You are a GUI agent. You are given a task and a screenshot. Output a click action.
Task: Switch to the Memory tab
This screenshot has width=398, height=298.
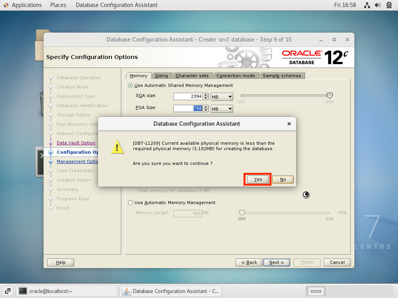point(139,76)
